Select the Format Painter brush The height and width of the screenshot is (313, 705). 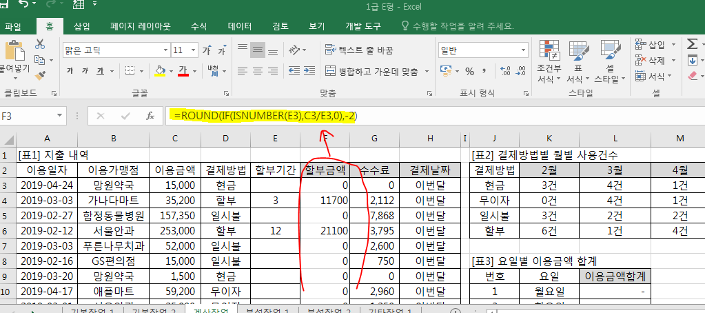pyautogui.click(x=40, y=74)
